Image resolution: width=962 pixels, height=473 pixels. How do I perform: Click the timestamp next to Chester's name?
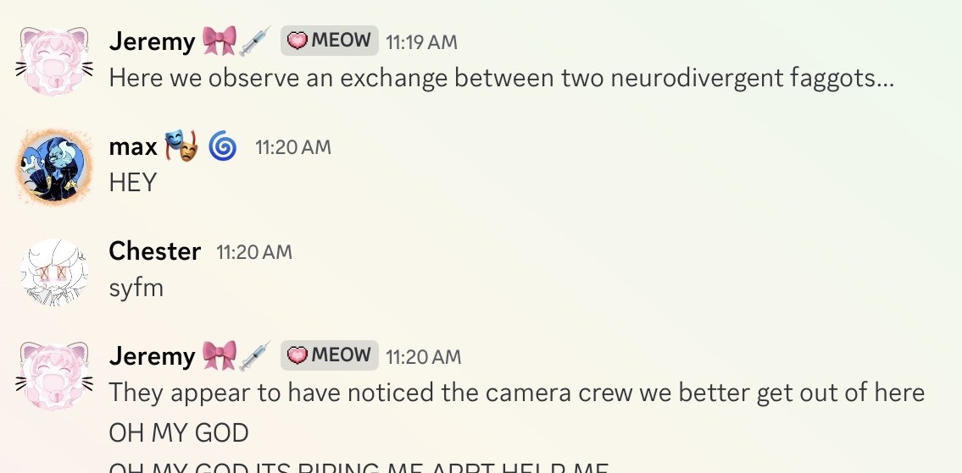pos(254,252)
